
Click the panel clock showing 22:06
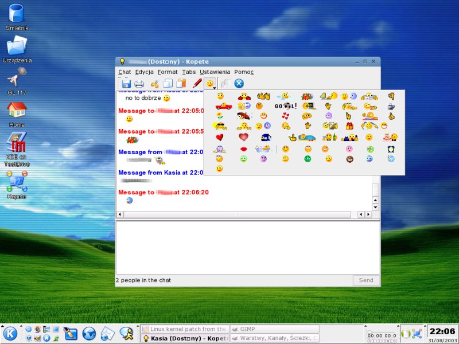(442, 331)
